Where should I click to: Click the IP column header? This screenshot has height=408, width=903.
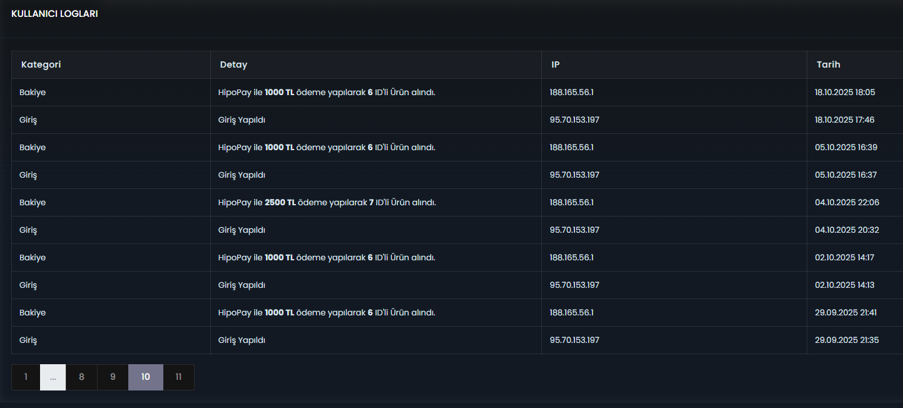click(x=555, y=64)
